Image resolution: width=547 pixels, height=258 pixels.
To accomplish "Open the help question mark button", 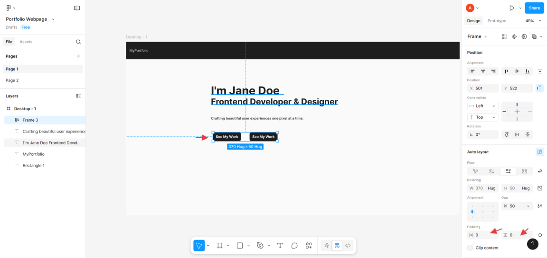I will point(532,244).
